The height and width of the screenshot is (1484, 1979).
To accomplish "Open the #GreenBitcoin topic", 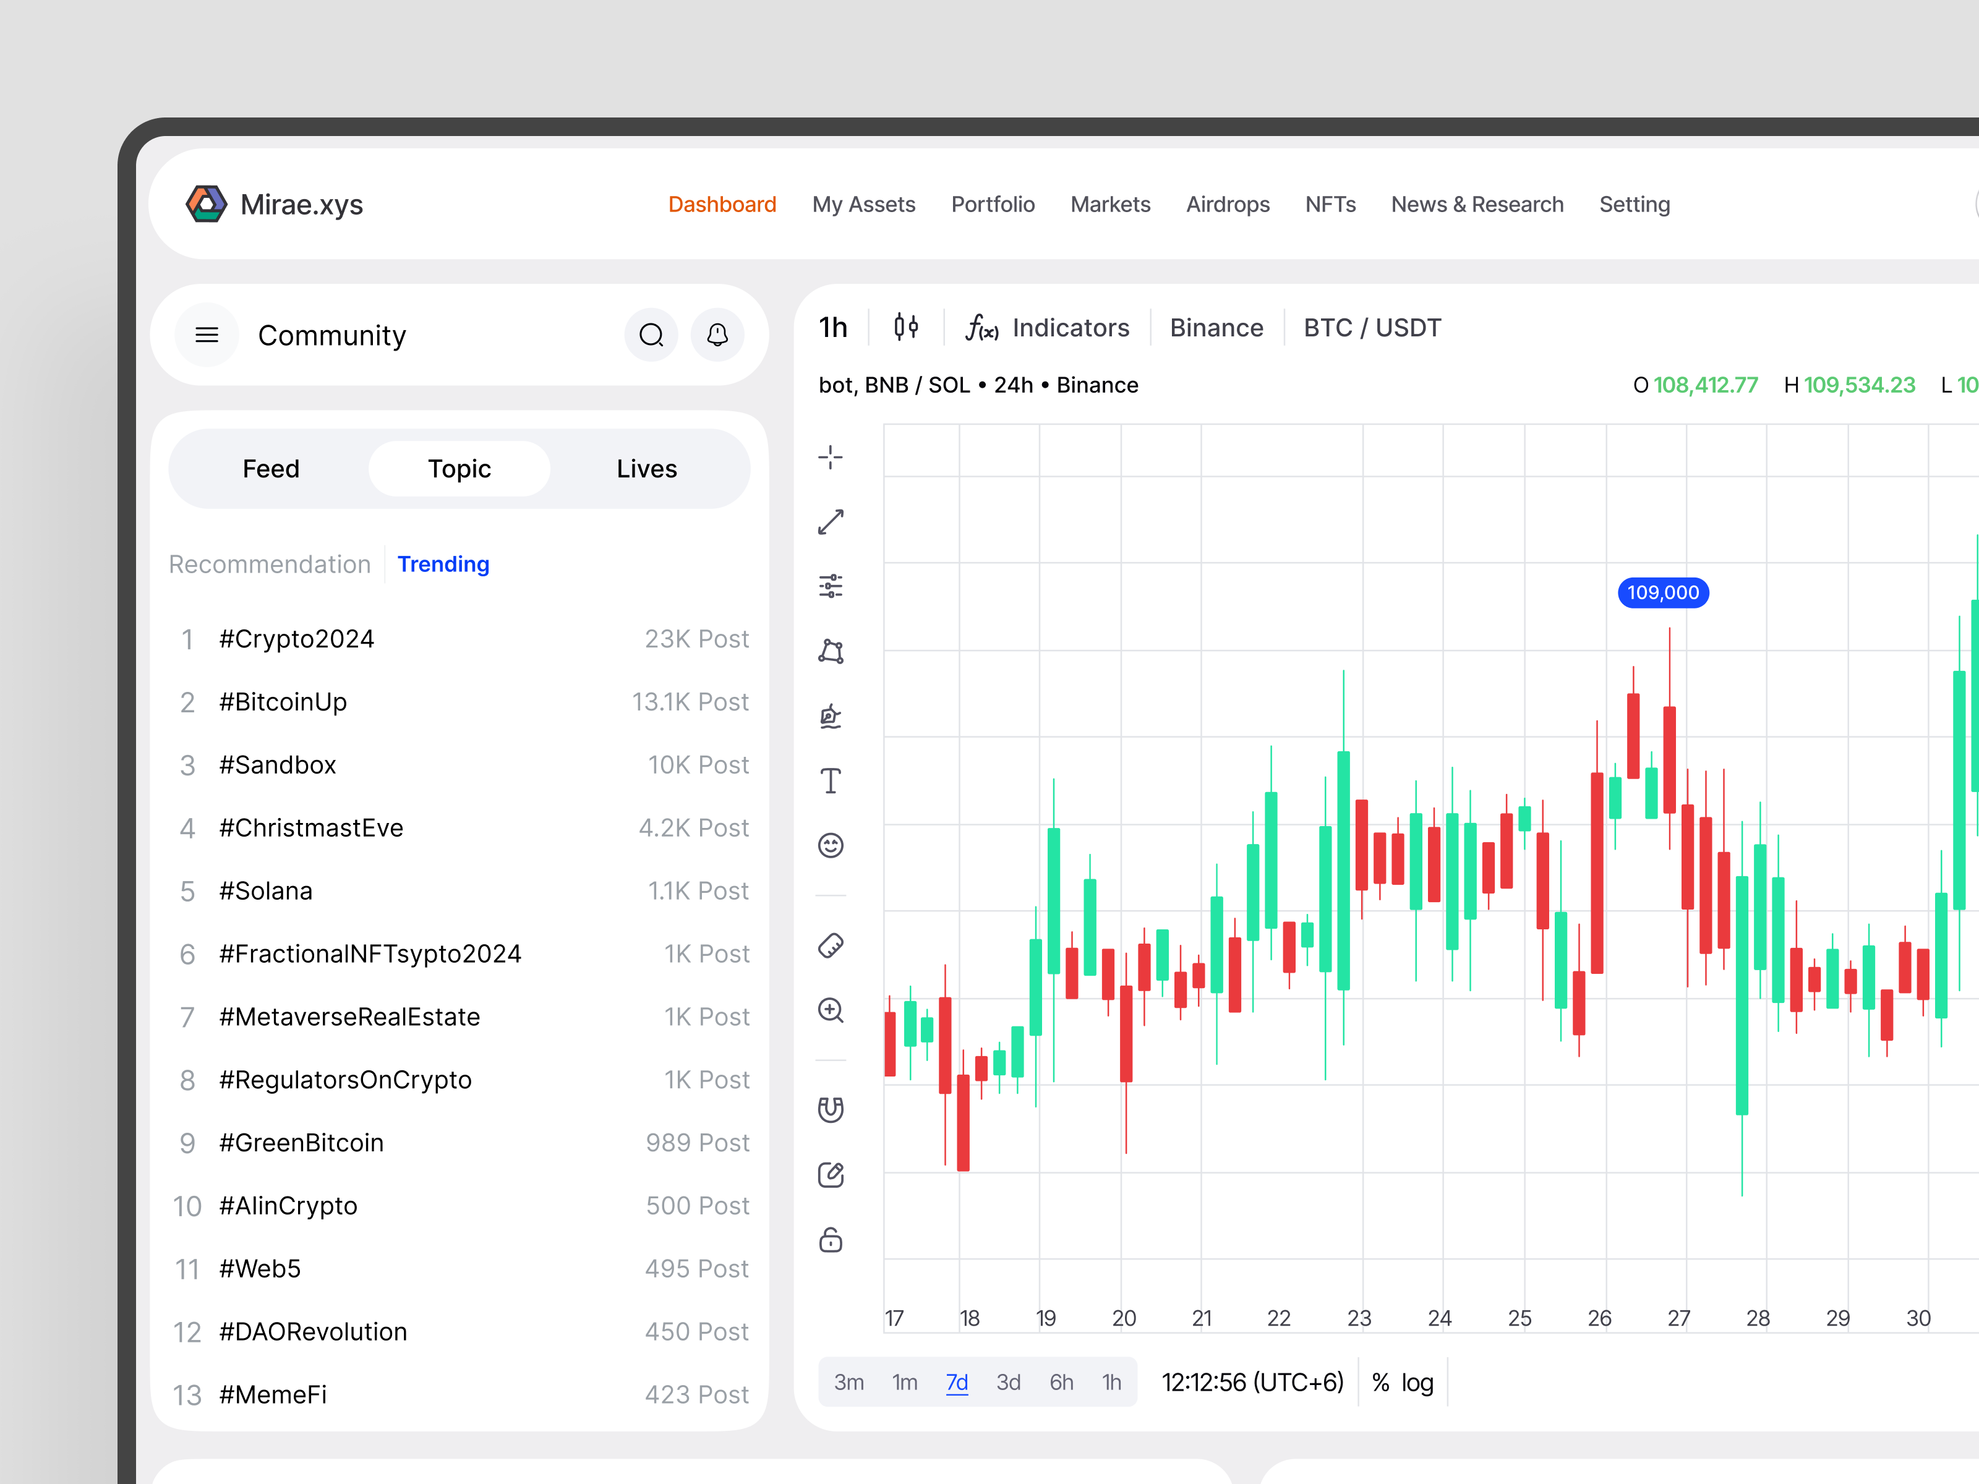I will pyautogui.click(x=459, y=1142).
